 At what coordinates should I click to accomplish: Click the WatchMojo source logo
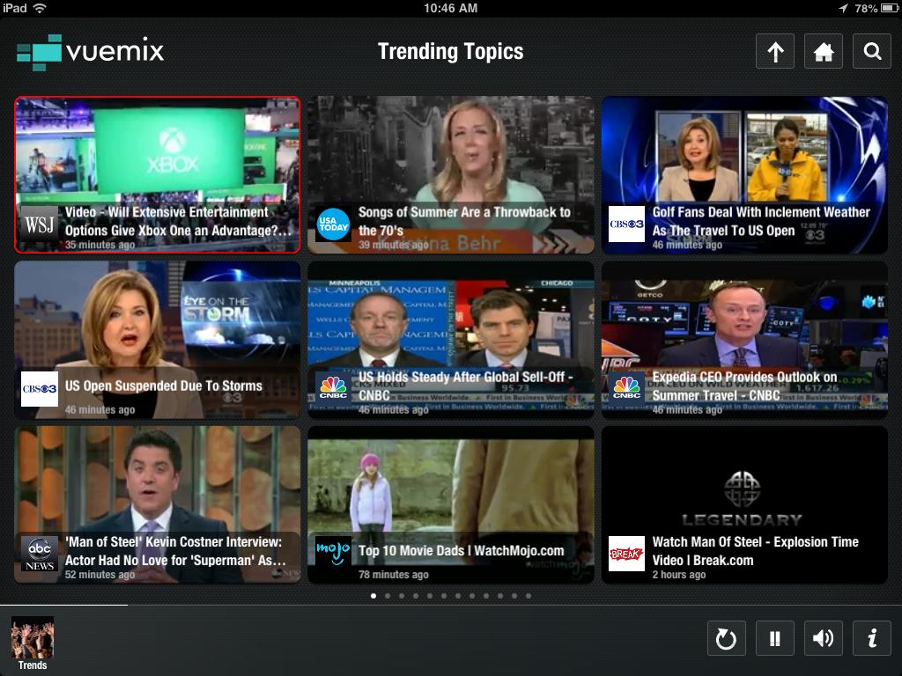click(x=334, y=554)
